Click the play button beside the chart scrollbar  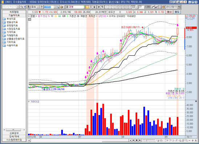coord(130,140)
